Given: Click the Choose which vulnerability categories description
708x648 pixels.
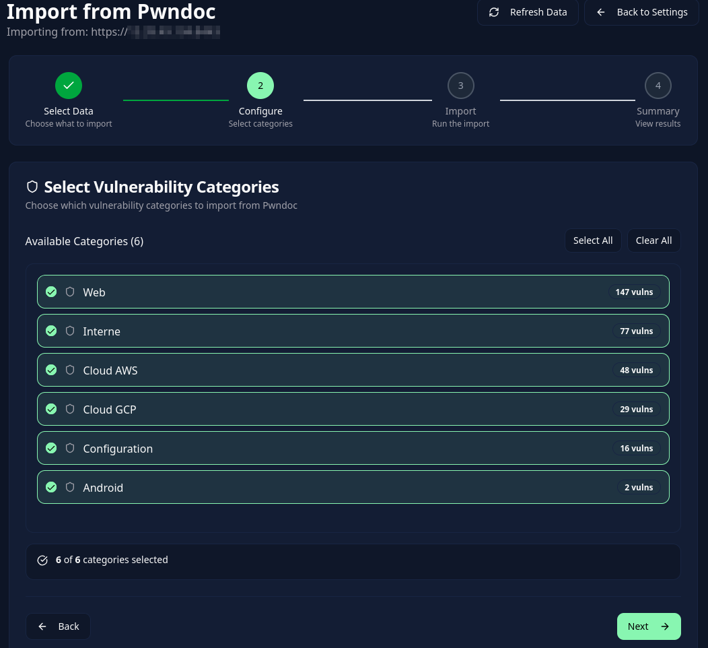Looking at the screenshot, I should point(162,205).
